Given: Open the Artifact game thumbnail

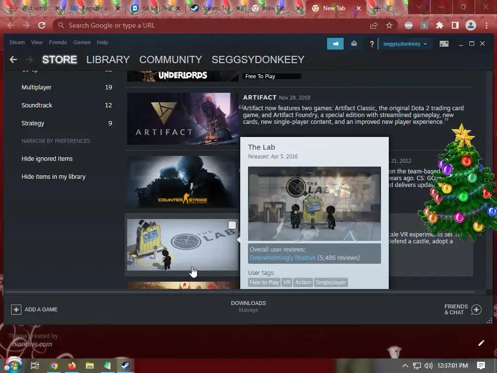Looking at the screenshot, I should [x=182, y=119].
